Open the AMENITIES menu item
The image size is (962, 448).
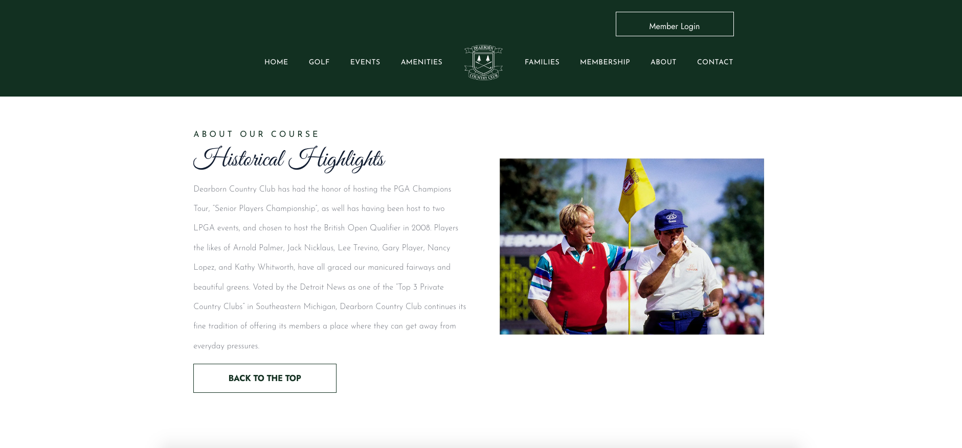(x=421, y=62)
